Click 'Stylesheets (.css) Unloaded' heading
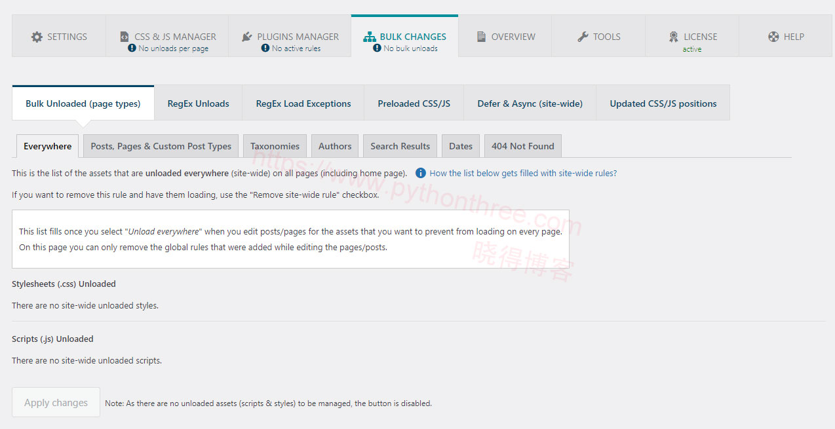Viewport: 835px width, 429px height. 64,284
